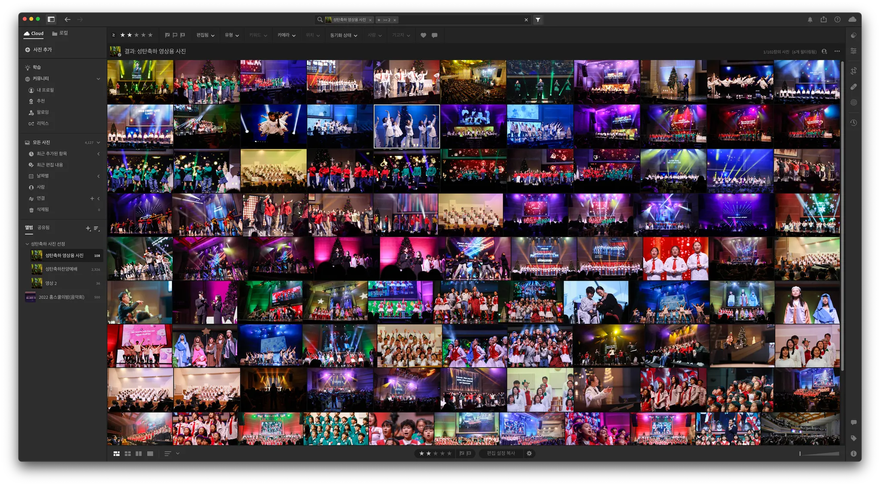
Task: Switch to compare view icon
Action: [138, 454]
